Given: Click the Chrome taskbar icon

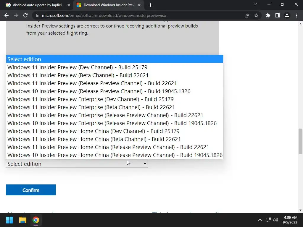Looking at the screenshot, I should [x=36, y=220].
